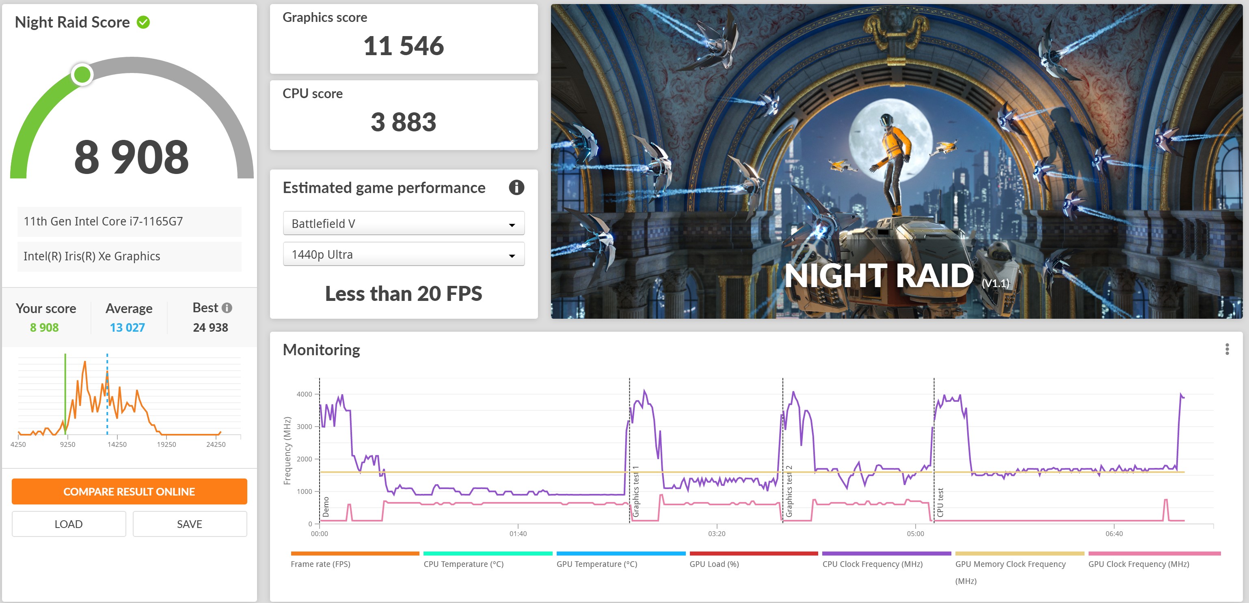This screenshot has height=603, width=1249.
Task: Click the 11th Gen Intel Core i7-1165G7 text
Action: 103,221
